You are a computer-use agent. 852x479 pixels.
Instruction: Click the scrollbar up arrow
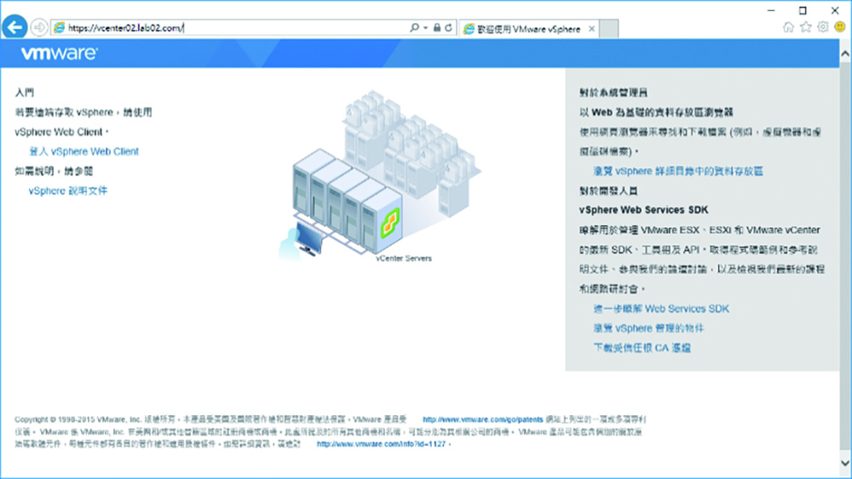845,54
